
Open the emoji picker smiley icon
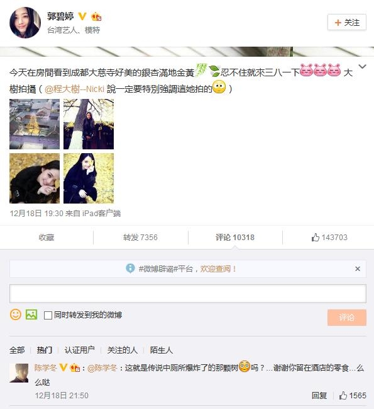click(x=15, y=314)
